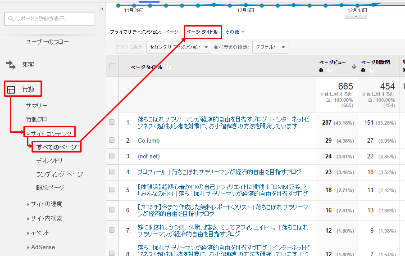Open the 嫁に刺され article link
405x256 pixels.
coord(223,230)
